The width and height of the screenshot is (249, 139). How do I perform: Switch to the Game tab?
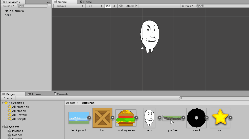click(x=86, y=2)
